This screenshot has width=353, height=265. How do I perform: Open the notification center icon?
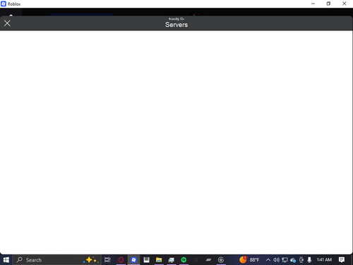[342, 260]
